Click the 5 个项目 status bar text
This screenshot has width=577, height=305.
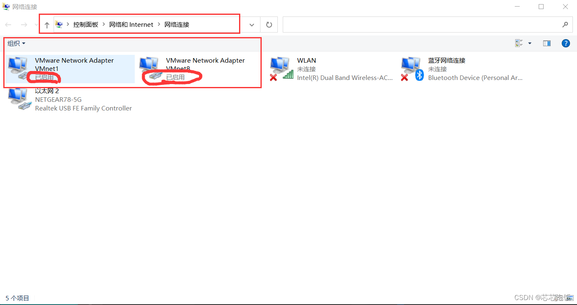point(17,298)
